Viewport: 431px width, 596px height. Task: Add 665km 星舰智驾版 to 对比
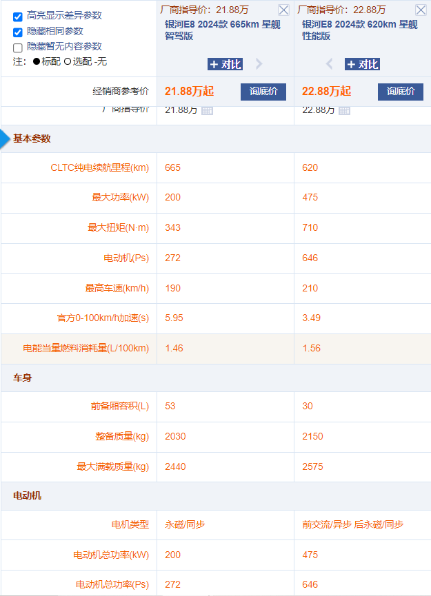coord(225,64)
